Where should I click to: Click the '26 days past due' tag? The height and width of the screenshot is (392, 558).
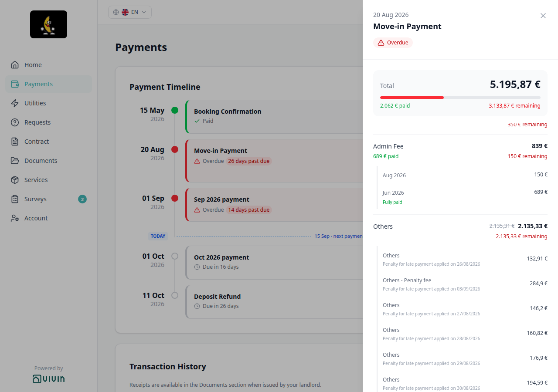click(249, 161)
